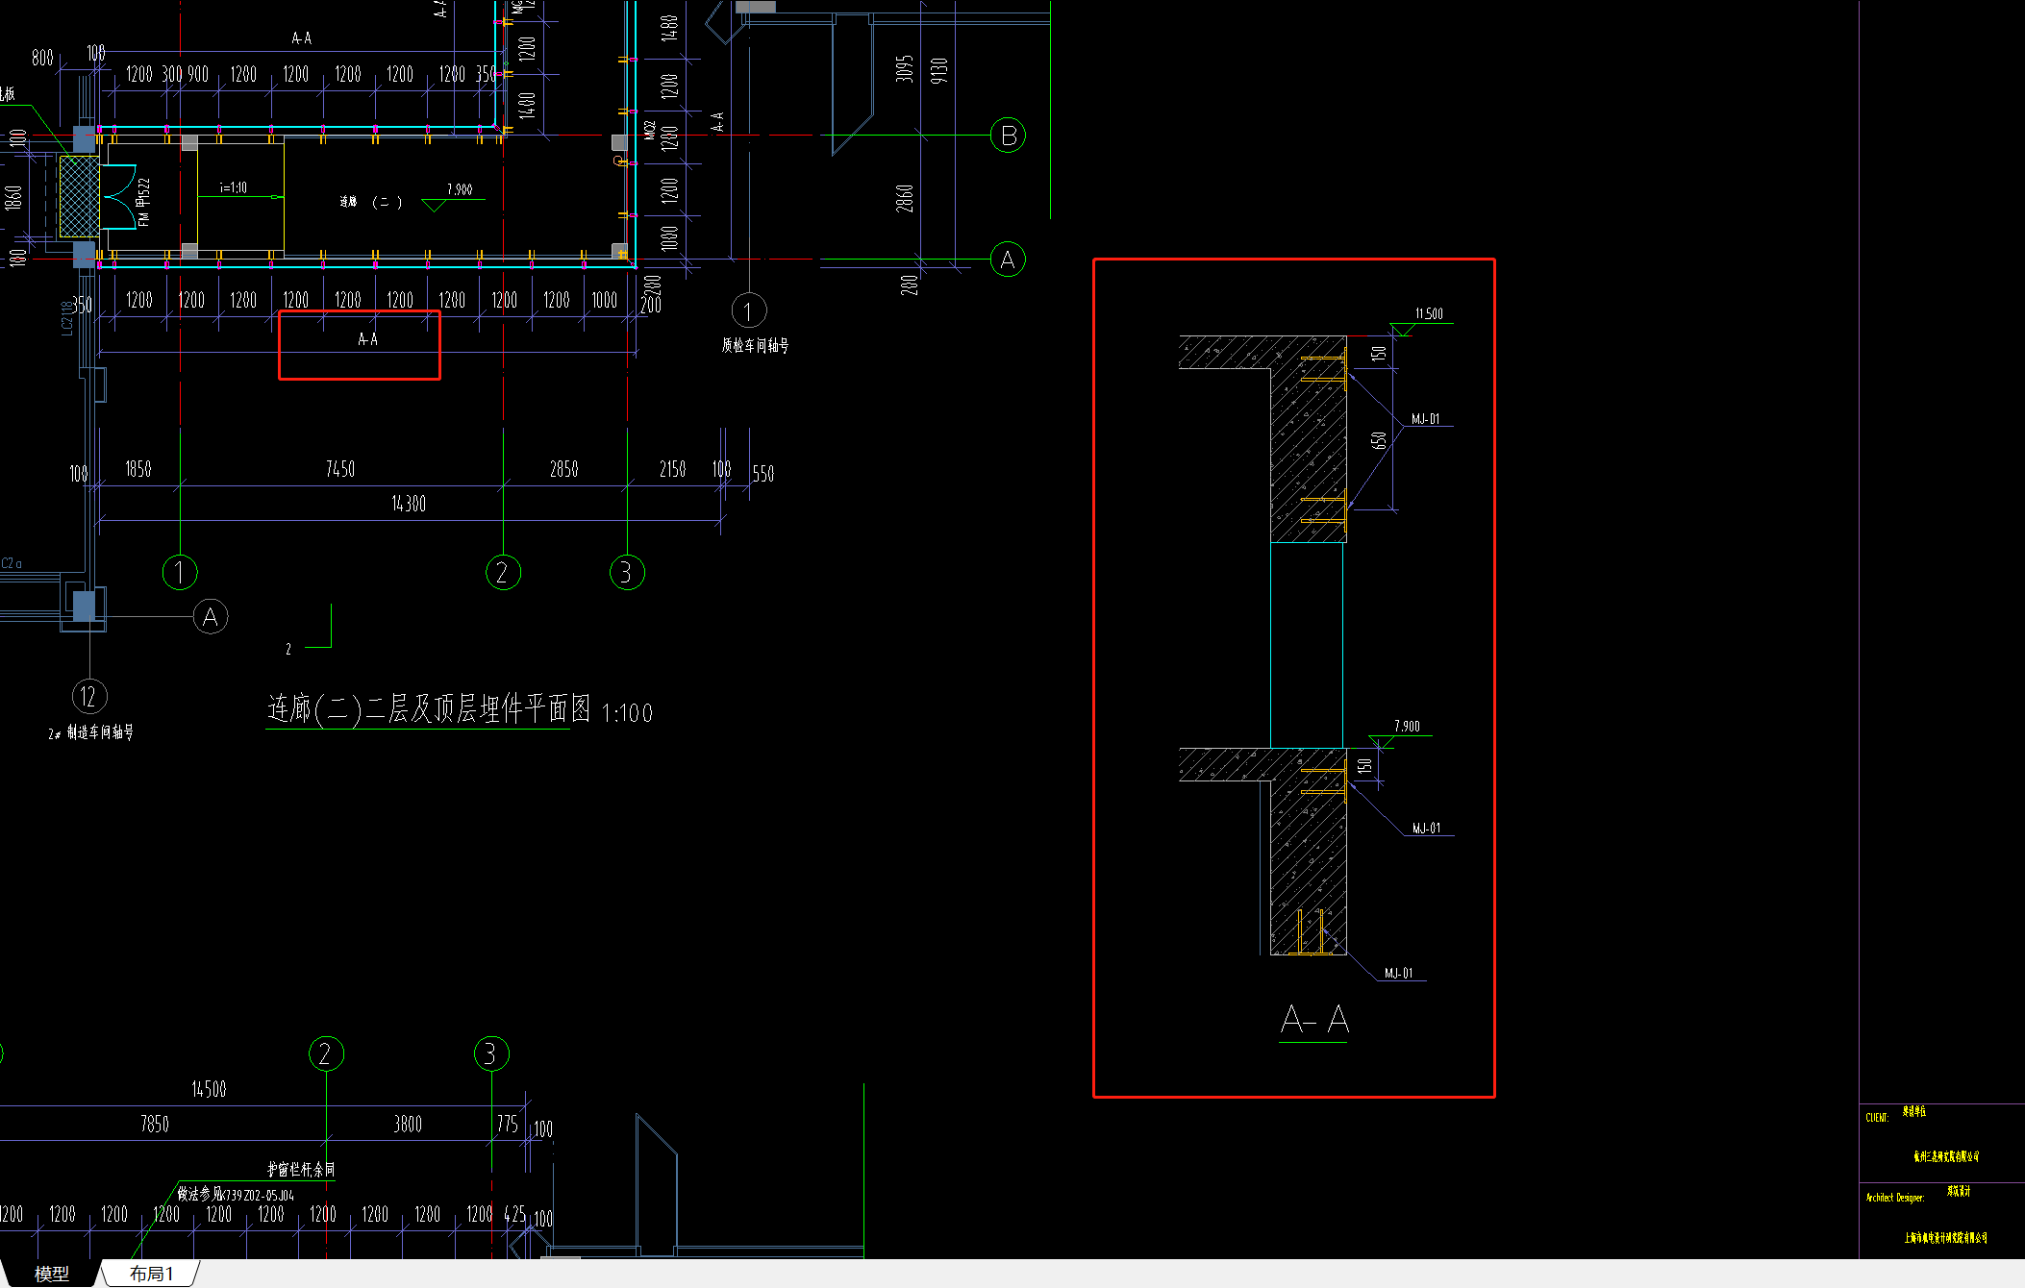Click the 11.500 elevation mark

[x=1429, y=314]
